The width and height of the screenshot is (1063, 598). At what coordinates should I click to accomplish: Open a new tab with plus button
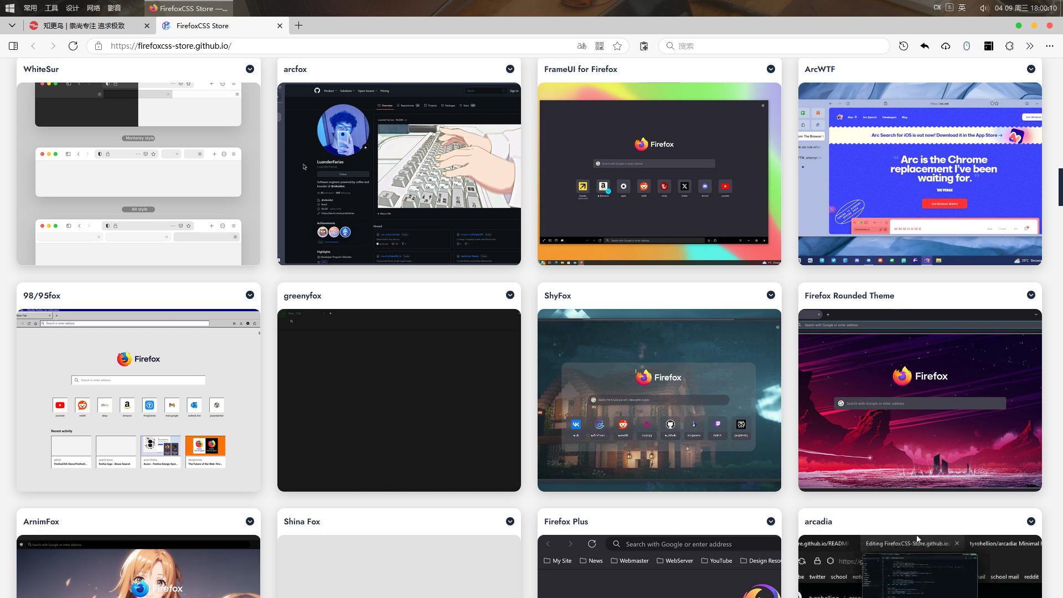coord(298,25)
